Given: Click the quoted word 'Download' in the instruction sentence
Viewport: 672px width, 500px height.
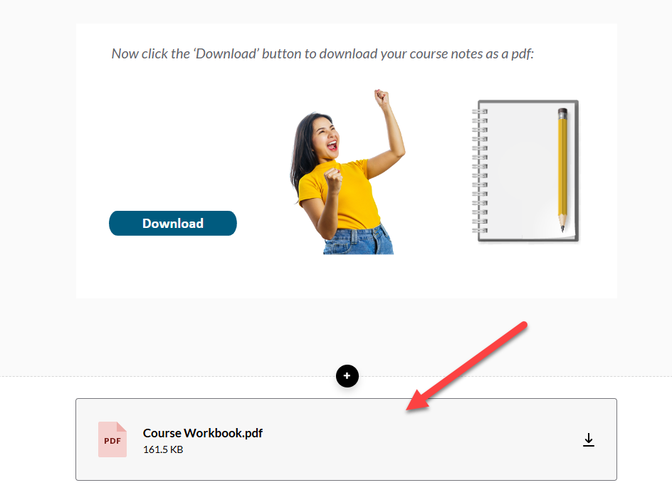Looking at the screenshot, I should pyautogui.click(x=226, y=53).
